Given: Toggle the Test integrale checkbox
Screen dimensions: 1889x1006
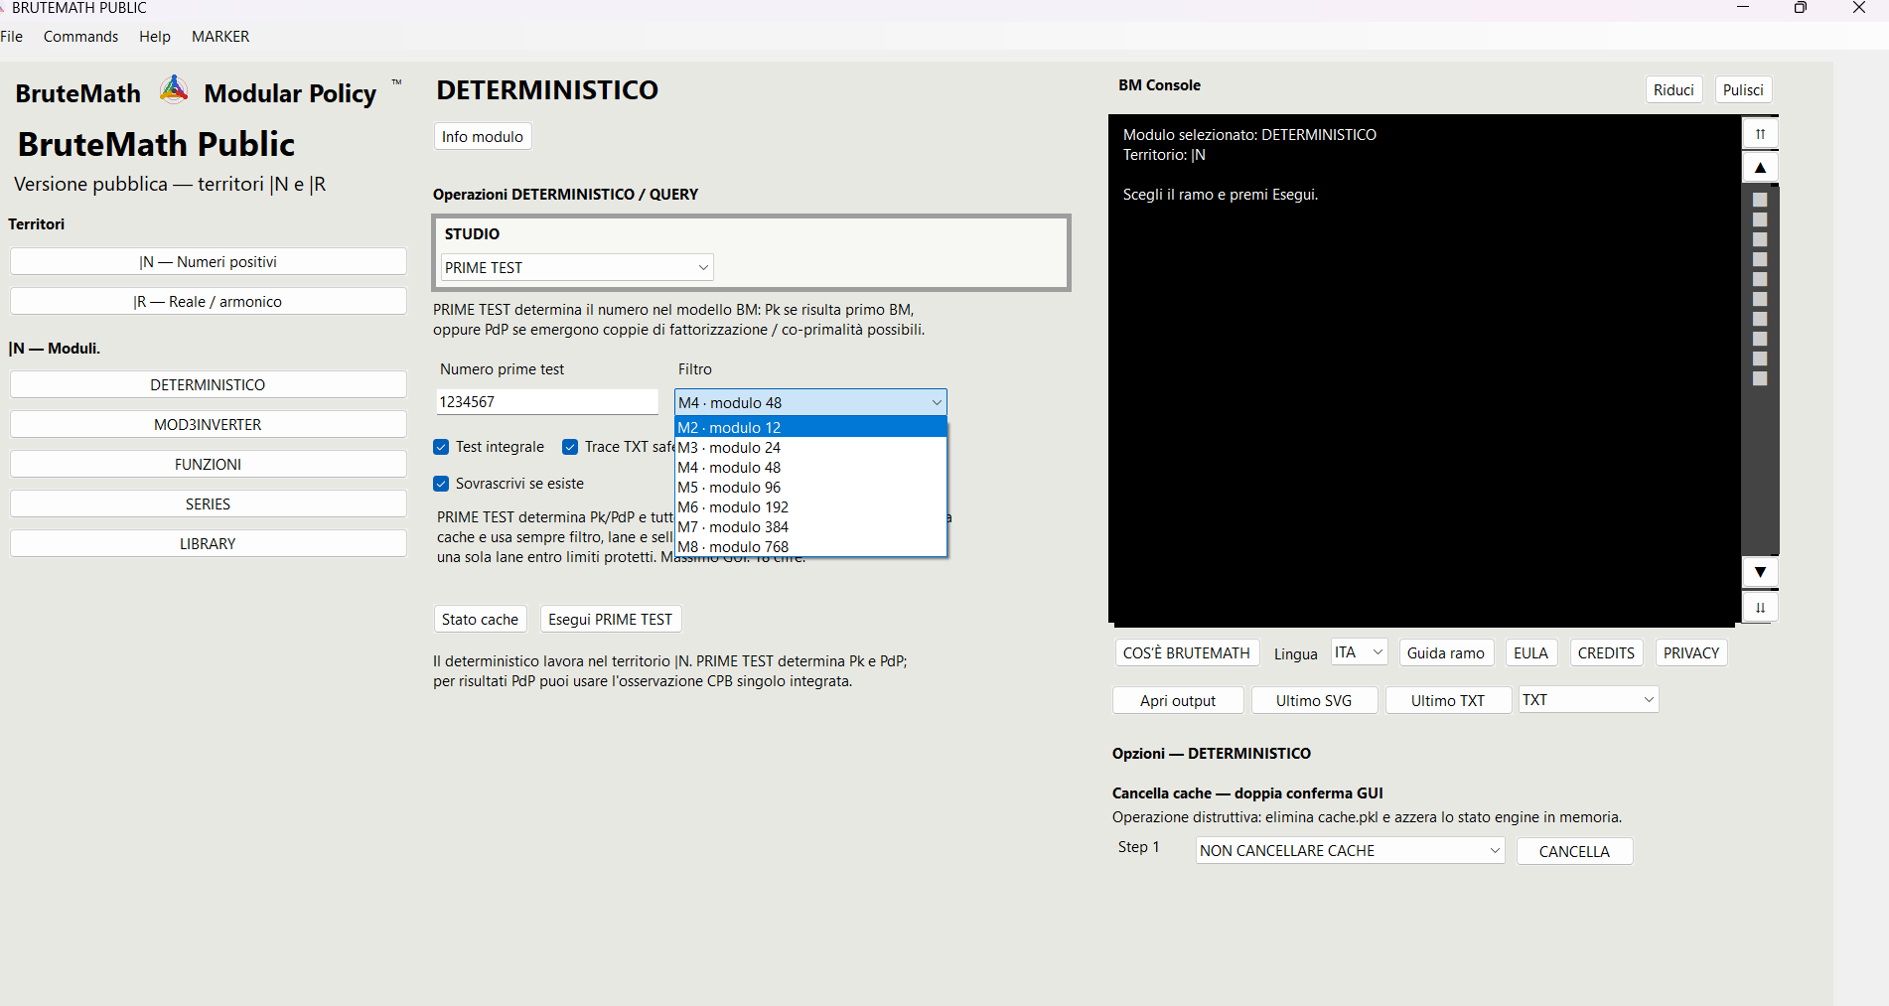Looking at the screenshot, I should click(x=441, y=447).
